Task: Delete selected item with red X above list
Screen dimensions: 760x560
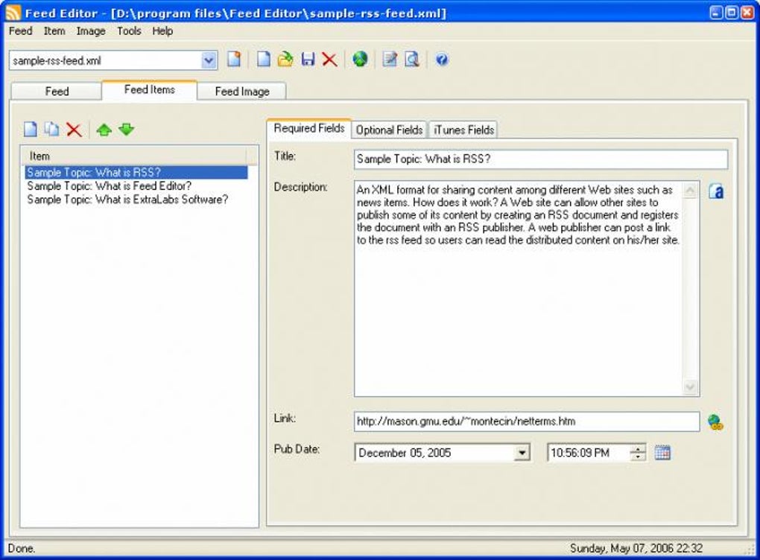Action: coord(74,130)
